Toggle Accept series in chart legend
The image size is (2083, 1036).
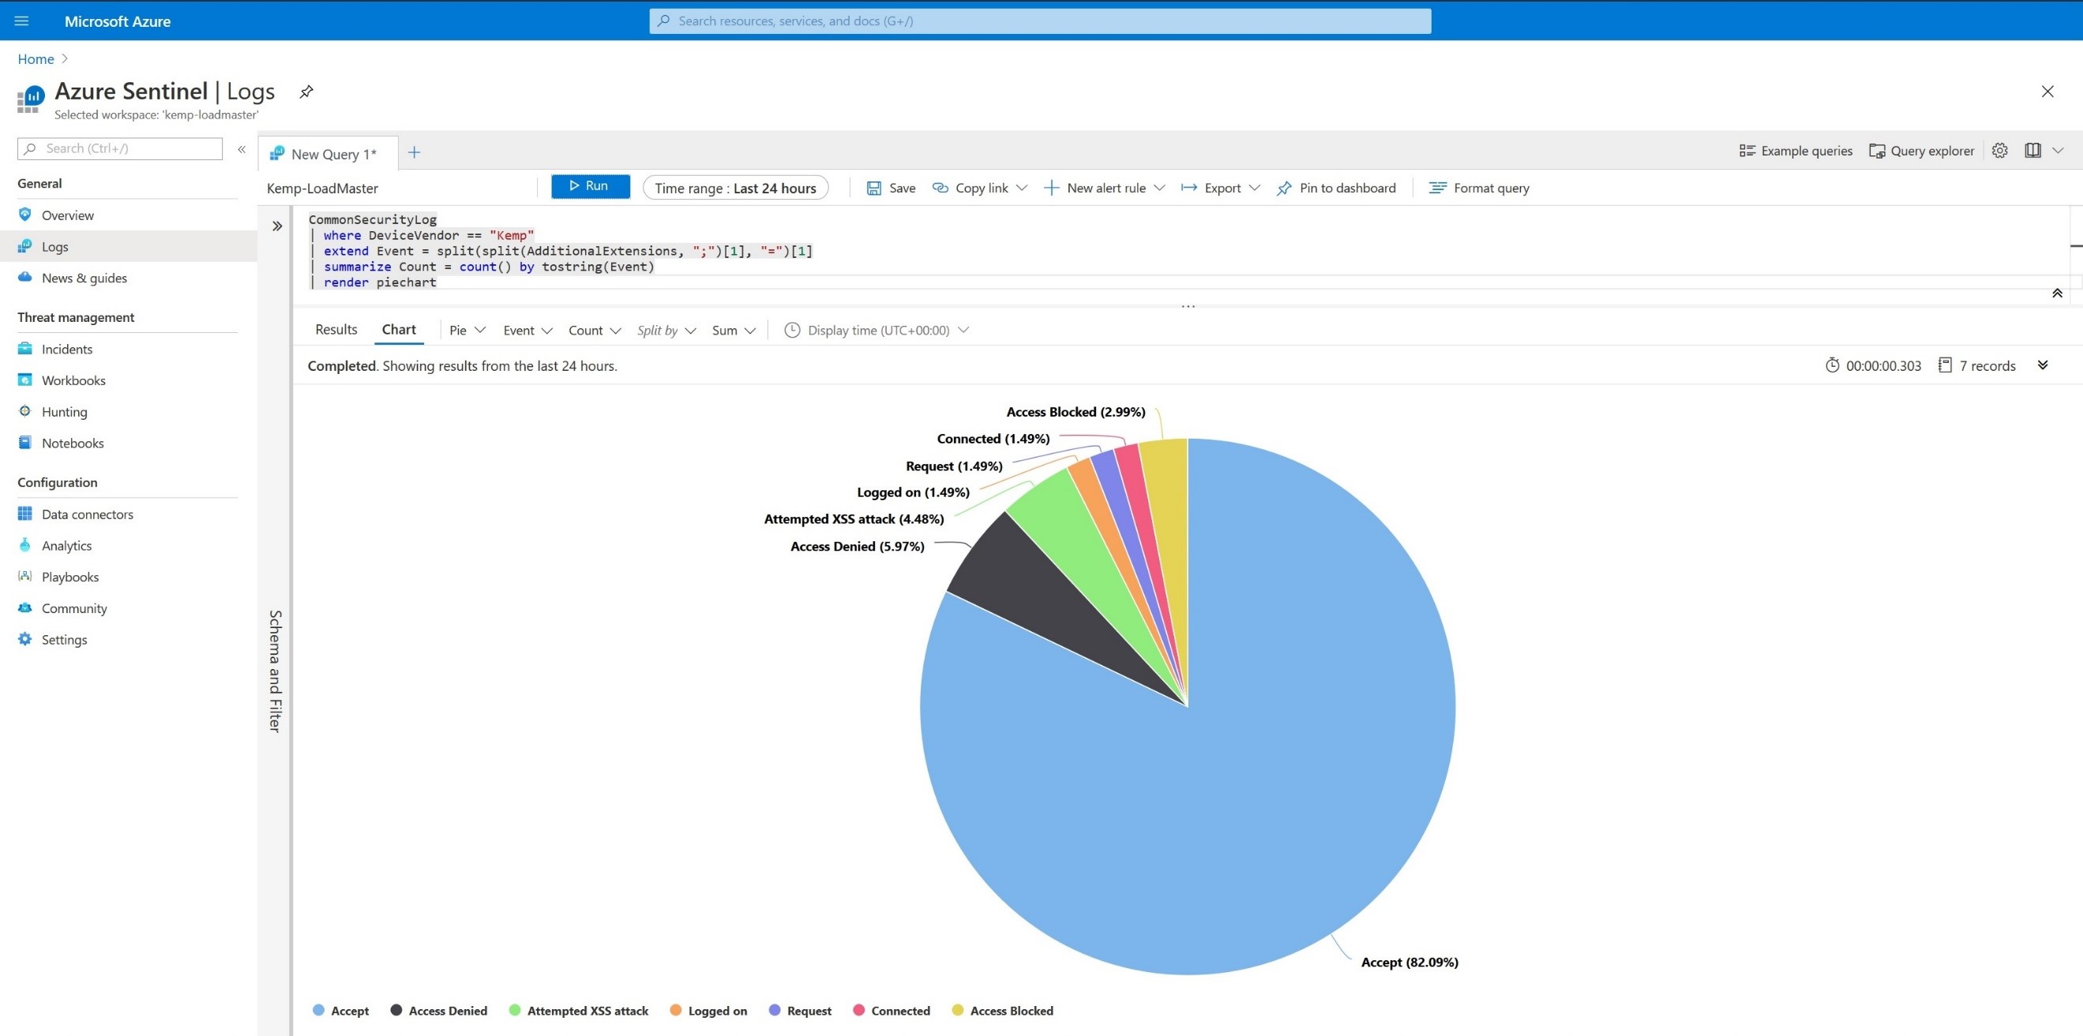[340, 1011]
